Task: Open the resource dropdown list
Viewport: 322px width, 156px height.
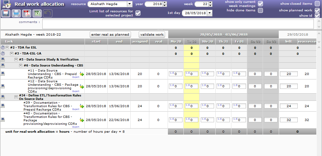Action: tap(129, 4)
